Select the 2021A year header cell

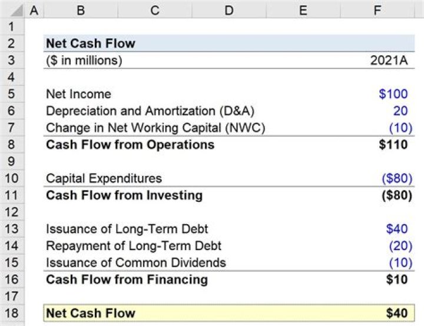[389, 61]
